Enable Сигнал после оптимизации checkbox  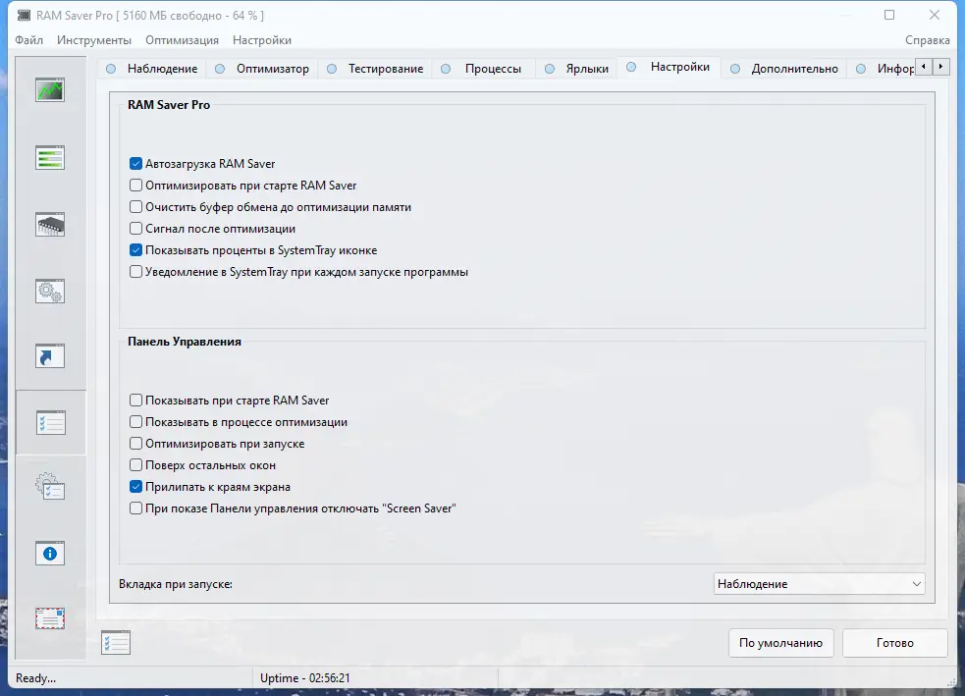136,229
